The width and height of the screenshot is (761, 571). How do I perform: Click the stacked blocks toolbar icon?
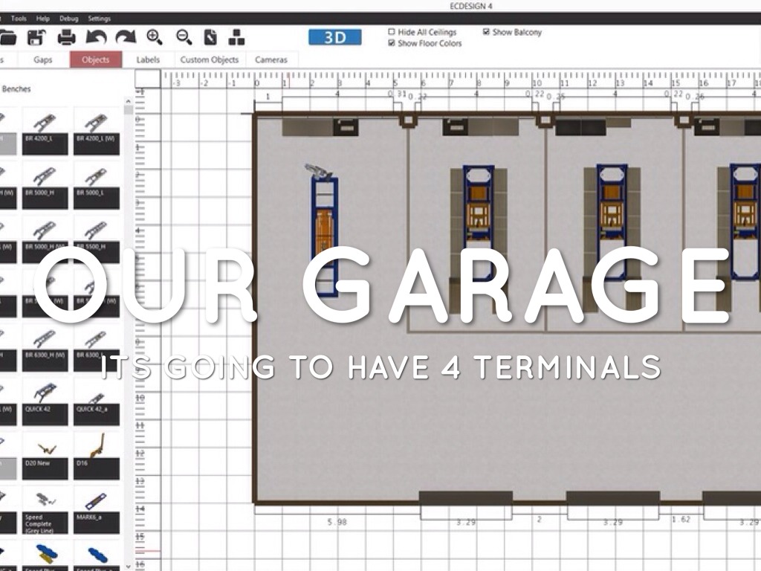[x=236, y=36]
